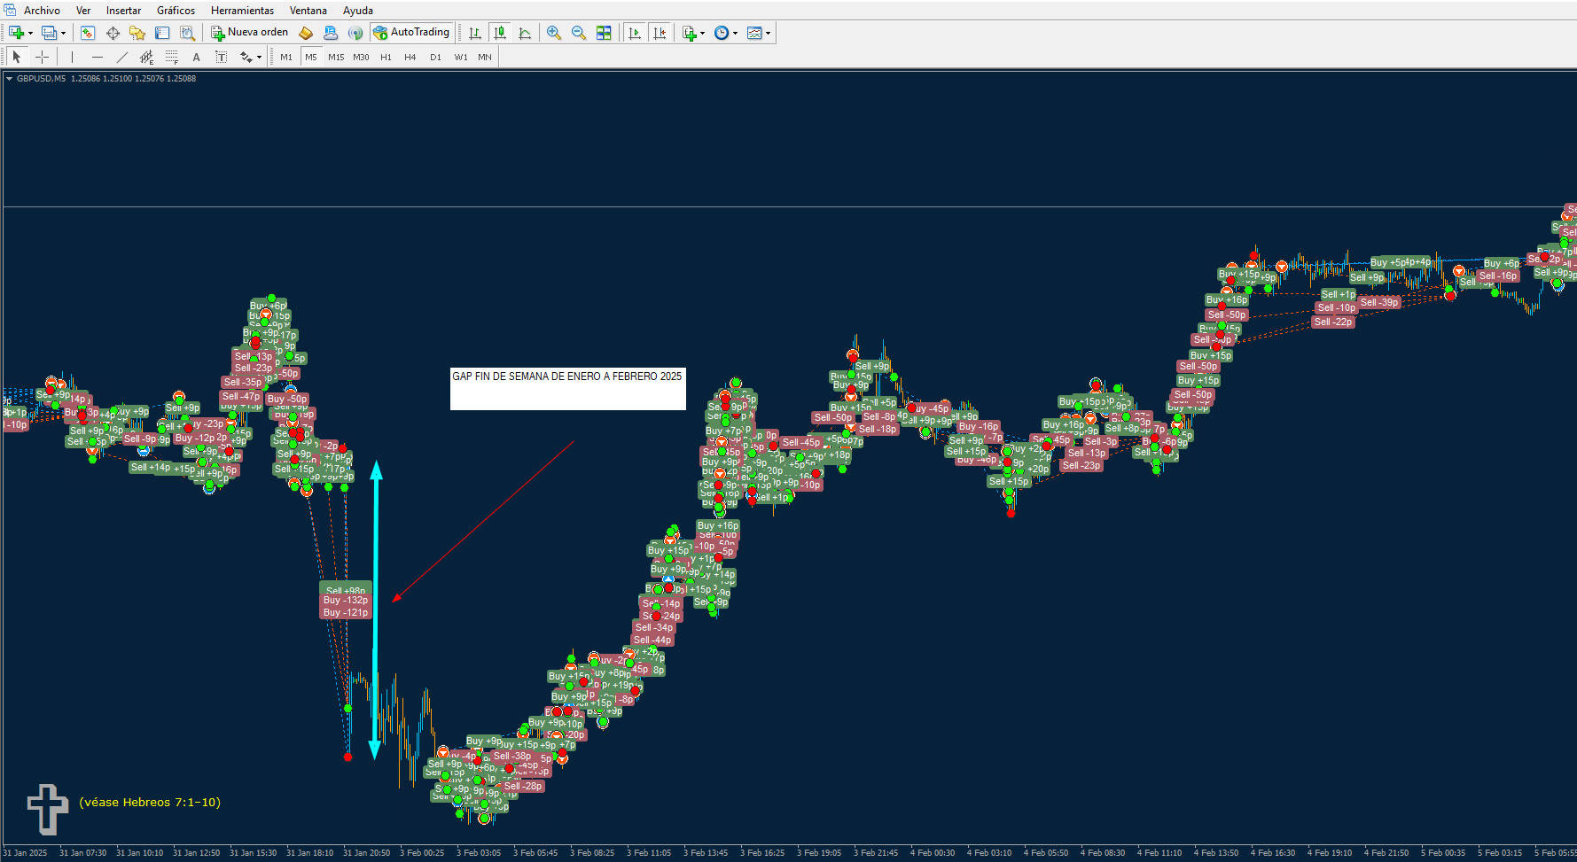This screenshot has height=862, width=1577.
Task: Click the Zoom In magnifier icon
Action: 554,33
